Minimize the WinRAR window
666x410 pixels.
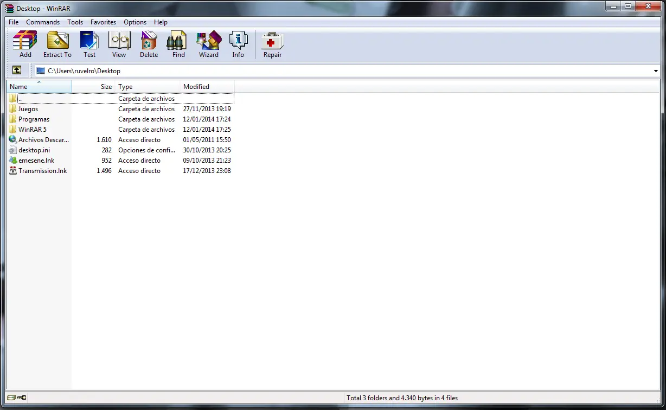[614, 6]
